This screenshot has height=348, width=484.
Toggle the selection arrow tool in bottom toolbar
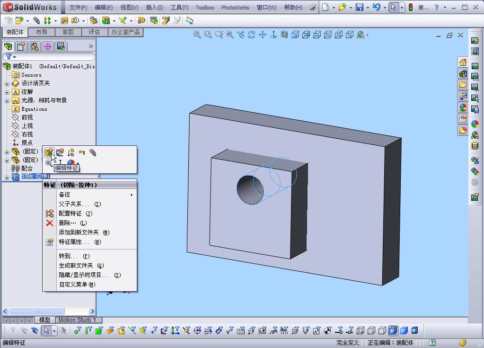point(46,330)
